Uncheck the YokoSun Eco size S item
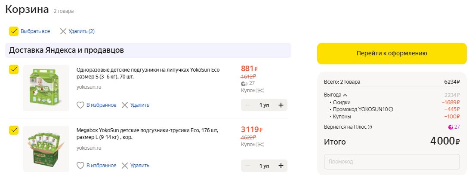 click(14, 69)
